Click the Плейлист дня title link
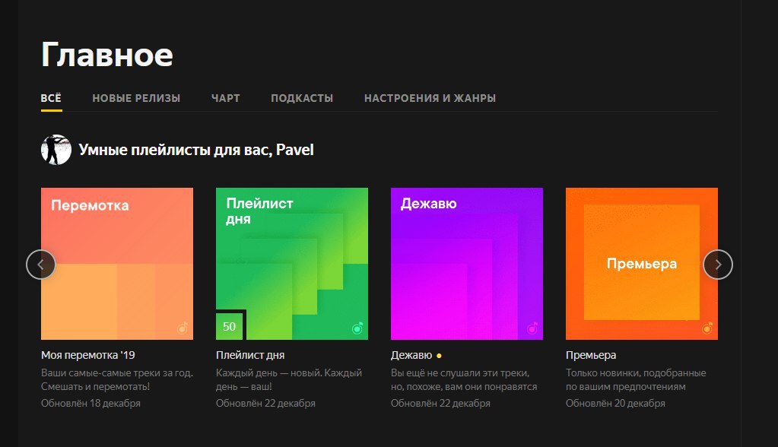The image size is (778, 447). point(250,355)
